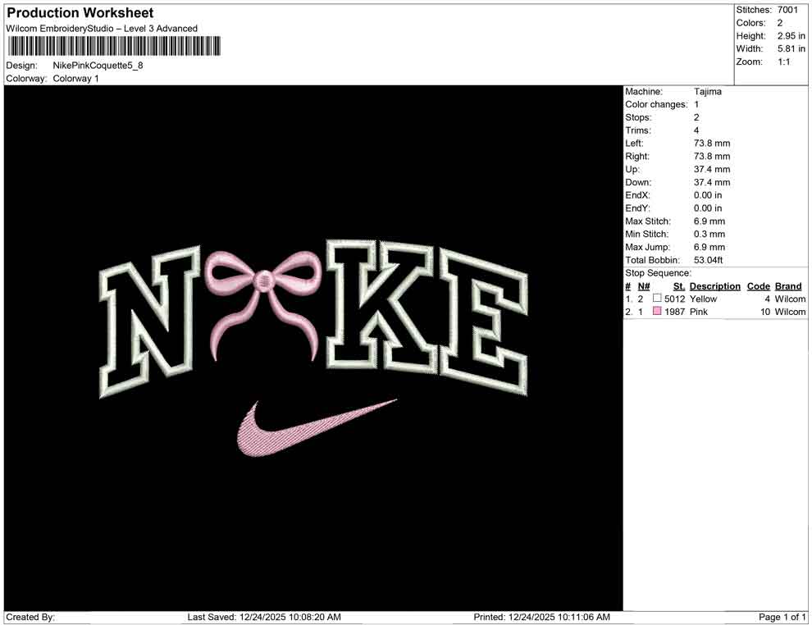
Task: Click the Production Worksheet title
Action: point(80,12)
